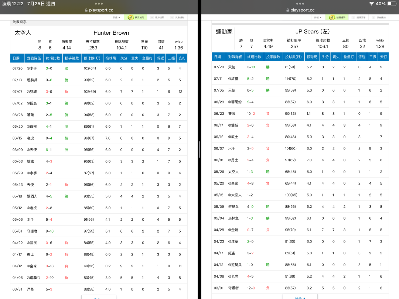This screenshot has height=299, width=399.
Task: Select JP Sears' 03/31 守護者 game row
Action: (300, 288)
